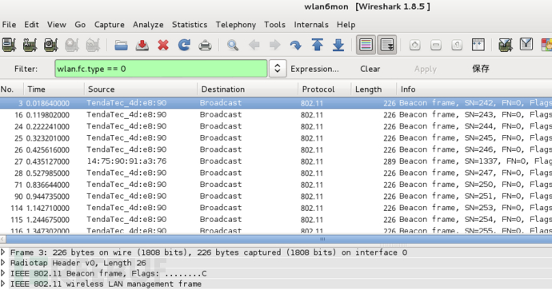Click the red X close capture icon
Image resolution: width=552 pixels, height=290 pixels.
[x=163, y=45]
